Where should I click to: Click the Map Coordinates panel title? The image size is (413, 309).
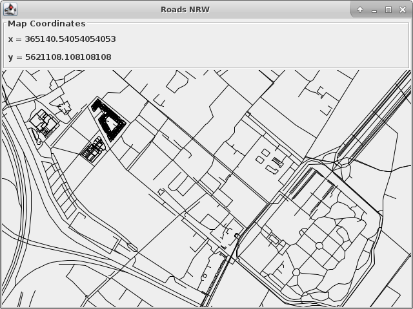coord(46,24)
